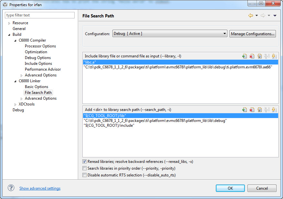283x199 pixels.
Task: Disable rereading libraries with backward references
Action: tap(85, 162)
